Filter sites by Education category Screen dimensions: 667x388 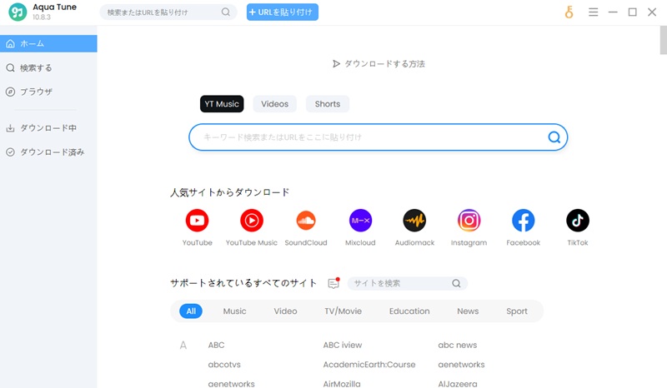(x=409, y=311)
